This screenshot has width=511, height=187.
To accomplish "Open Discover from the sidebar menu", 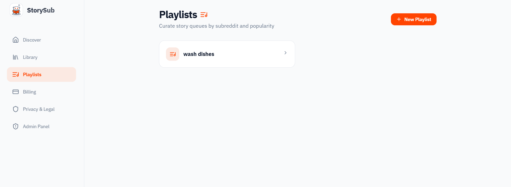I will (32, 40).
